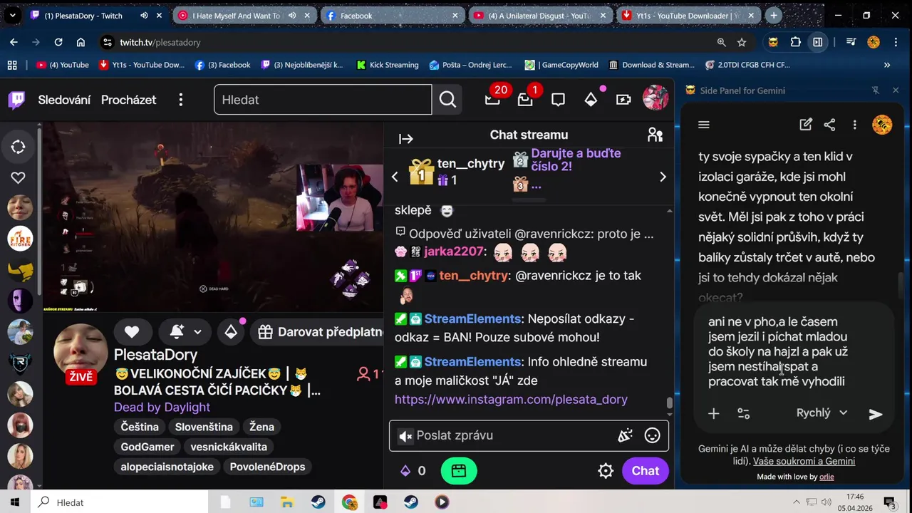Open channel points rewards green button
This screenshot has width=912, height=513.
click(x=458, y=471)
